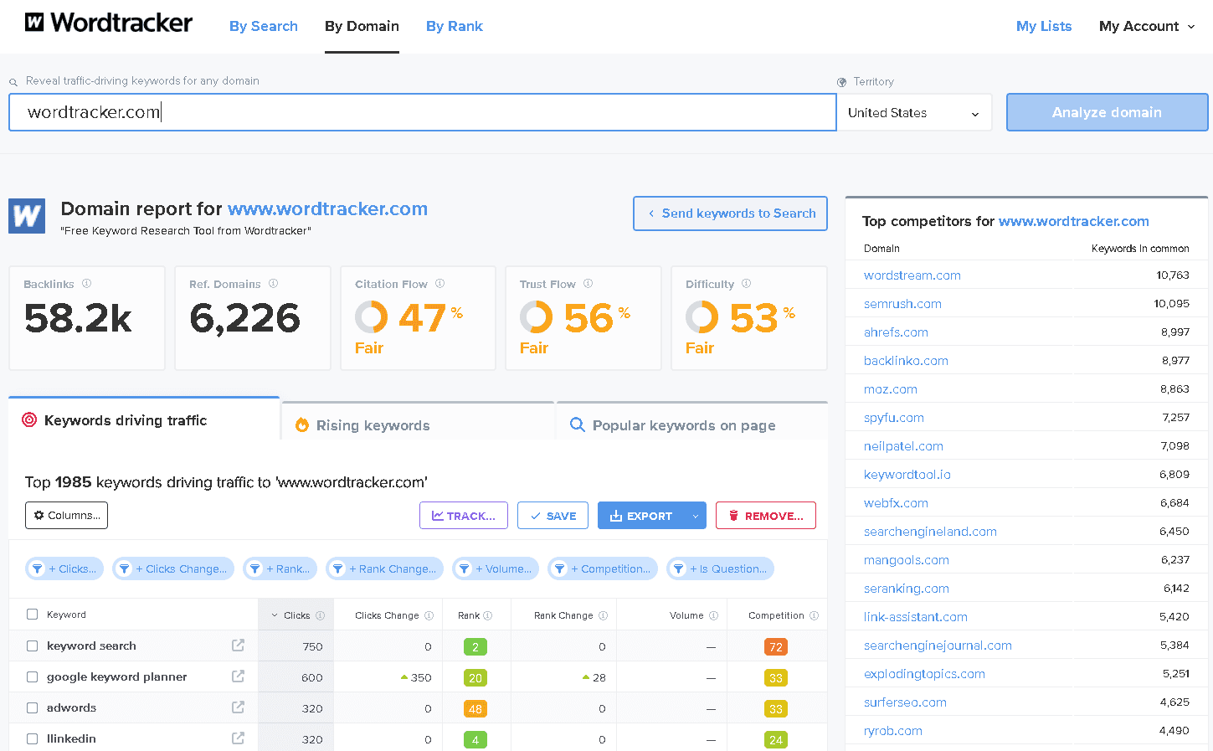Open Rising keywords tab

[418, 423]
